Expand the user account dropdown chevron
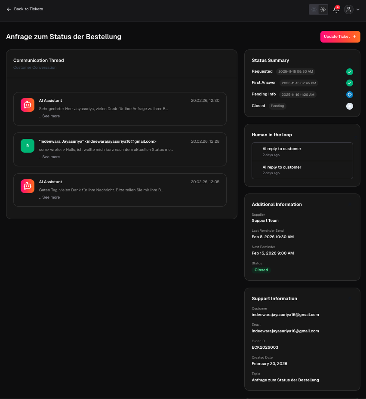The image size is (366, 399). click(x=358, y=9)
